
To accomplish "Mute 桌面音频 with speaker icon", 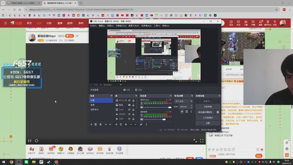I will point(142,120).
